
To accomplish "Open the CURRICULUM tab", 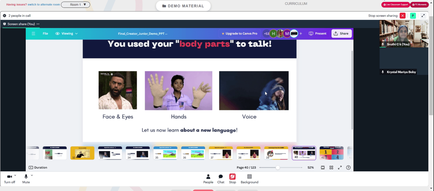I will click(296, 4).
